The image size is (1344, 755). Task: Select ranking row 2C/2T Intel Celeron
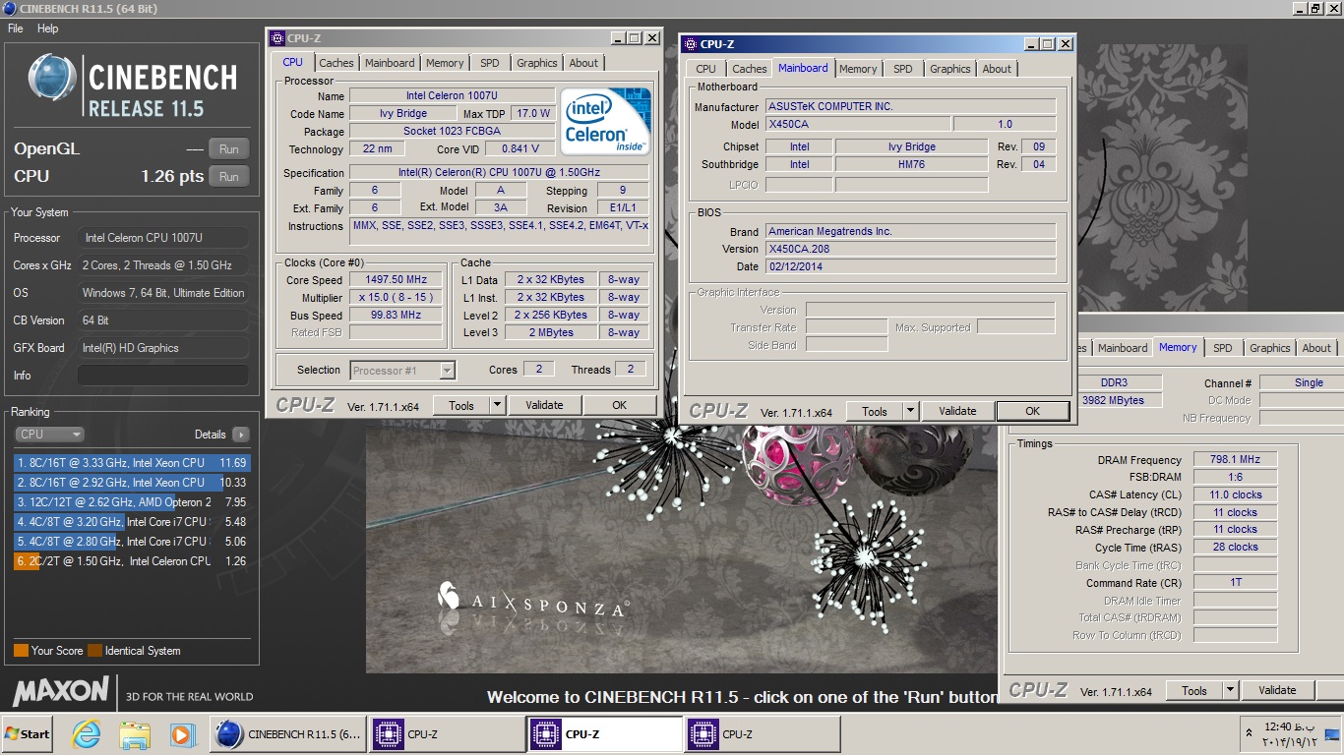coord(132,561)
